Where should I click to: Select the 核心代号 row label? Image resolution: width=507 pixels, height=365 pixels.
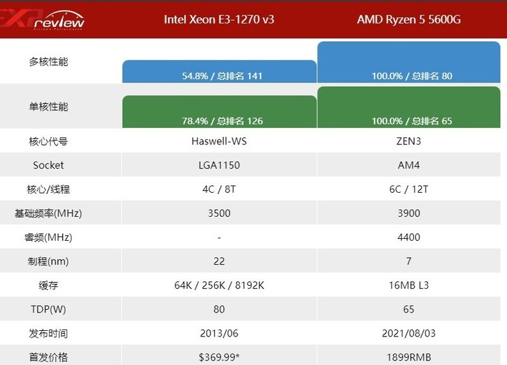coord(49,141)
